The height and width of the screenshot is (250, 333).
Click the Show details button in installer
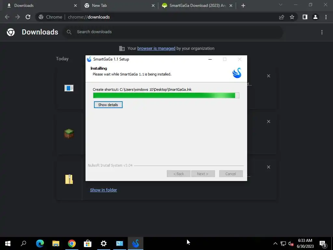[x=108, y=105]
